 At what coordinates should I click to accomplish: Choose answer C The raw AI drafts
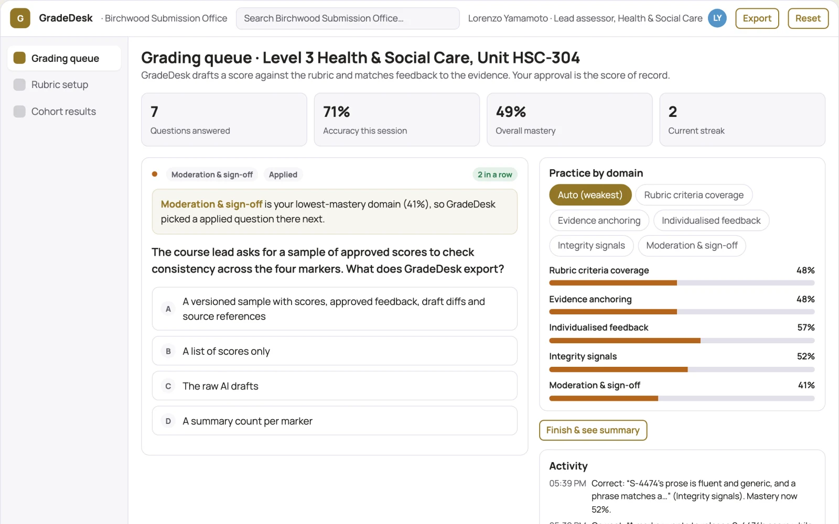point(335,386)
